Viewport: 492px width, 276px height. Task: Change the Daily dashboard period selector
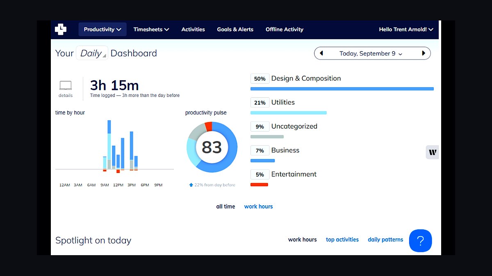coord(92,53)
